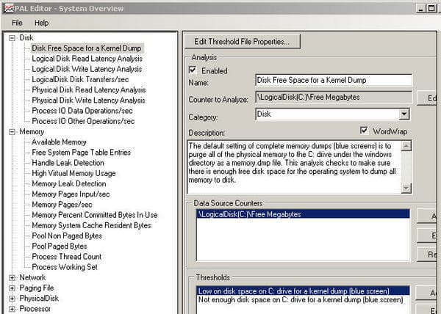Expand the PhysicalDisk tree node
The width and height of the screenshot is (441, 314).
[12, 299]
